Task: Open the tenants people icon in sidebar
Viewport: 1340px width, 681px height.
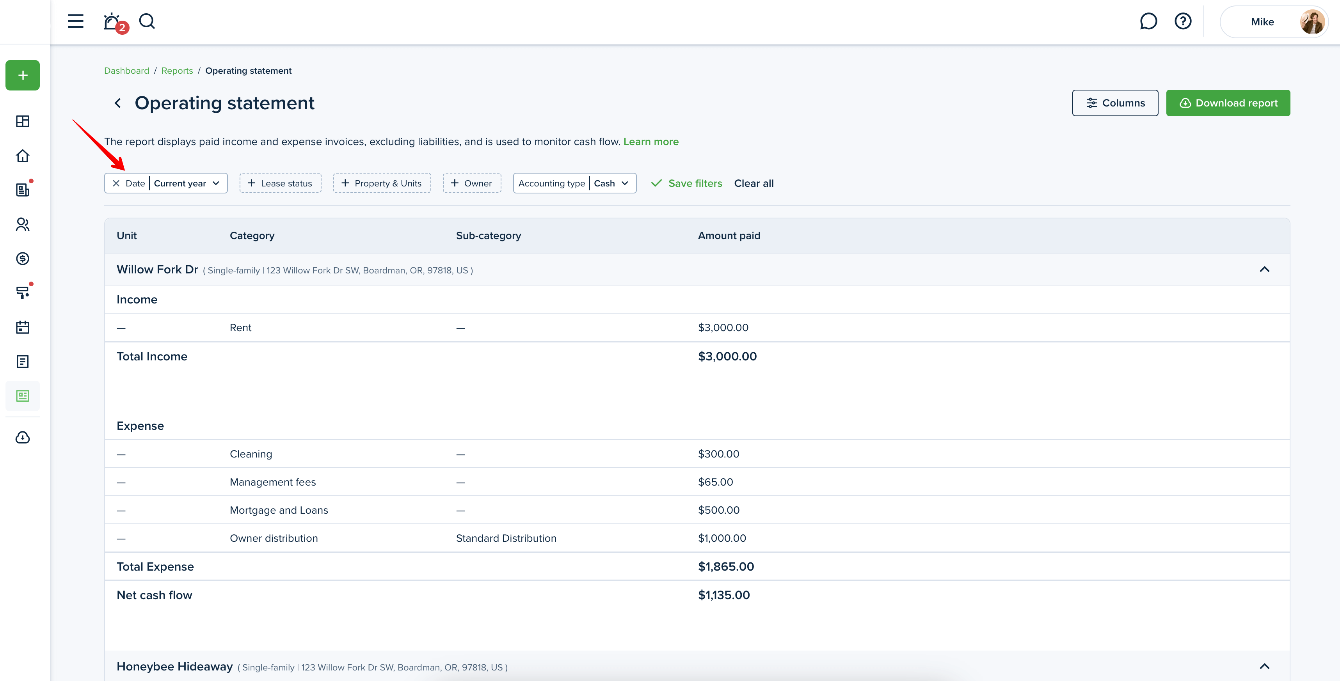Action: [x=23, y=224]
